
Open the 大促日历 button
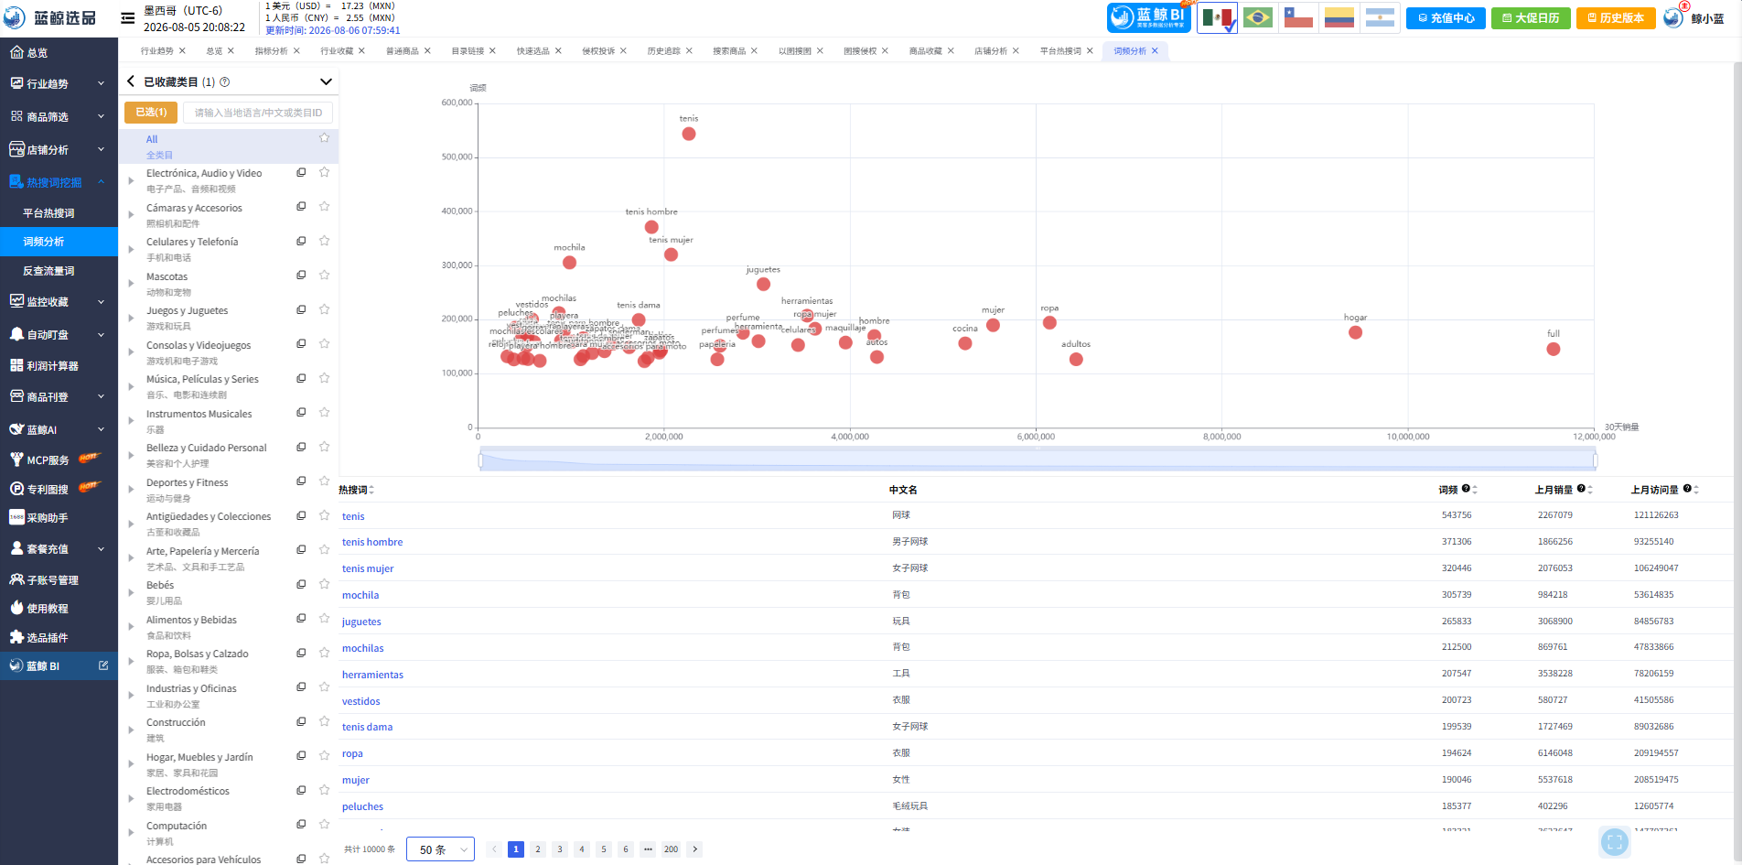tap(1531, 18)
